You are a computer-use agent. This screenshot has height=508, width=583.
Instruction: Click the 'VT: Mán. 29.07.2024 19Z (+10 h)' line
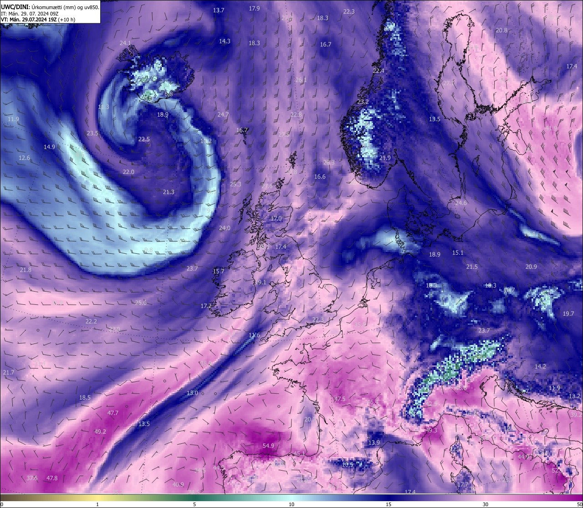coord(38,20)
